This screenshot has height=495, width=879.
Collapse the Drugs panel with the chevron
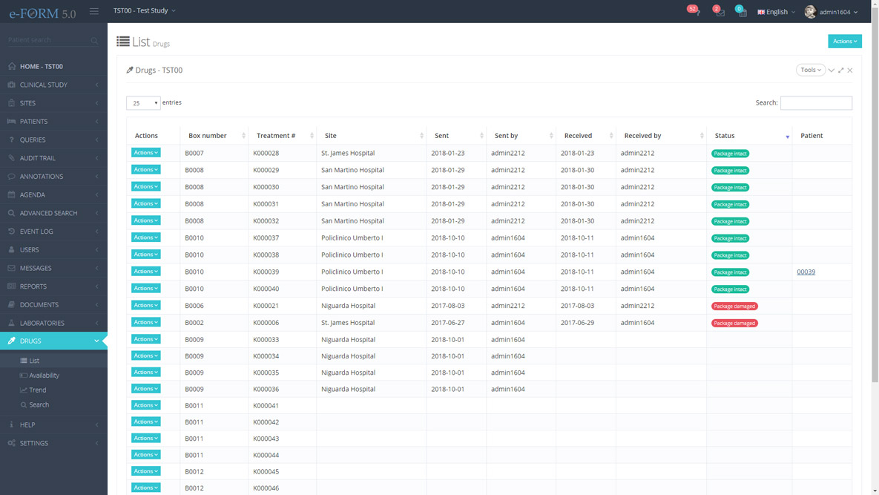tap(832, 71)
